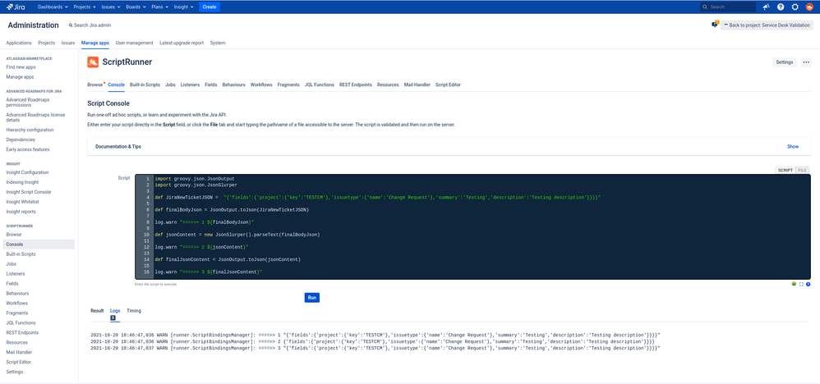820x384 pixels.
Task: Switch editor to SCRIPT mode
Action: coord(785,171)
